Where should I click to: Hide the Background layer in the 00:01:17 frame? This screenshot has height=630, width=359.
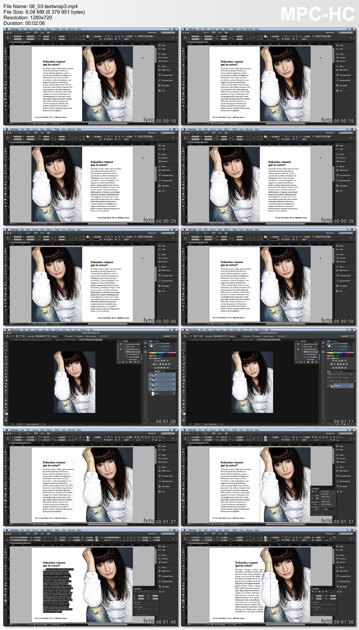click(x=328, y=386)
